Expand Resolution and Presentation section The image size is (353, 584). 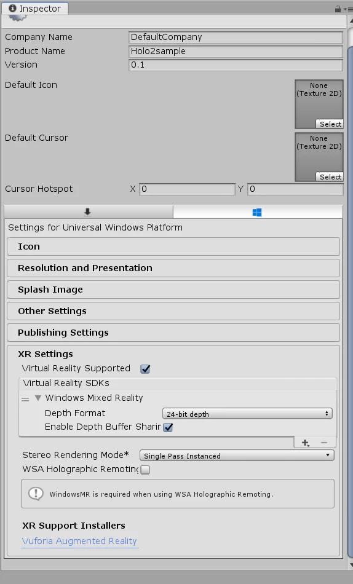173,268
